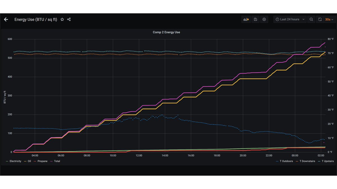Screen dimensions: 337x189
Task: Click the Total legend color line
Action: pyautogui.click(x=51, y=161)
